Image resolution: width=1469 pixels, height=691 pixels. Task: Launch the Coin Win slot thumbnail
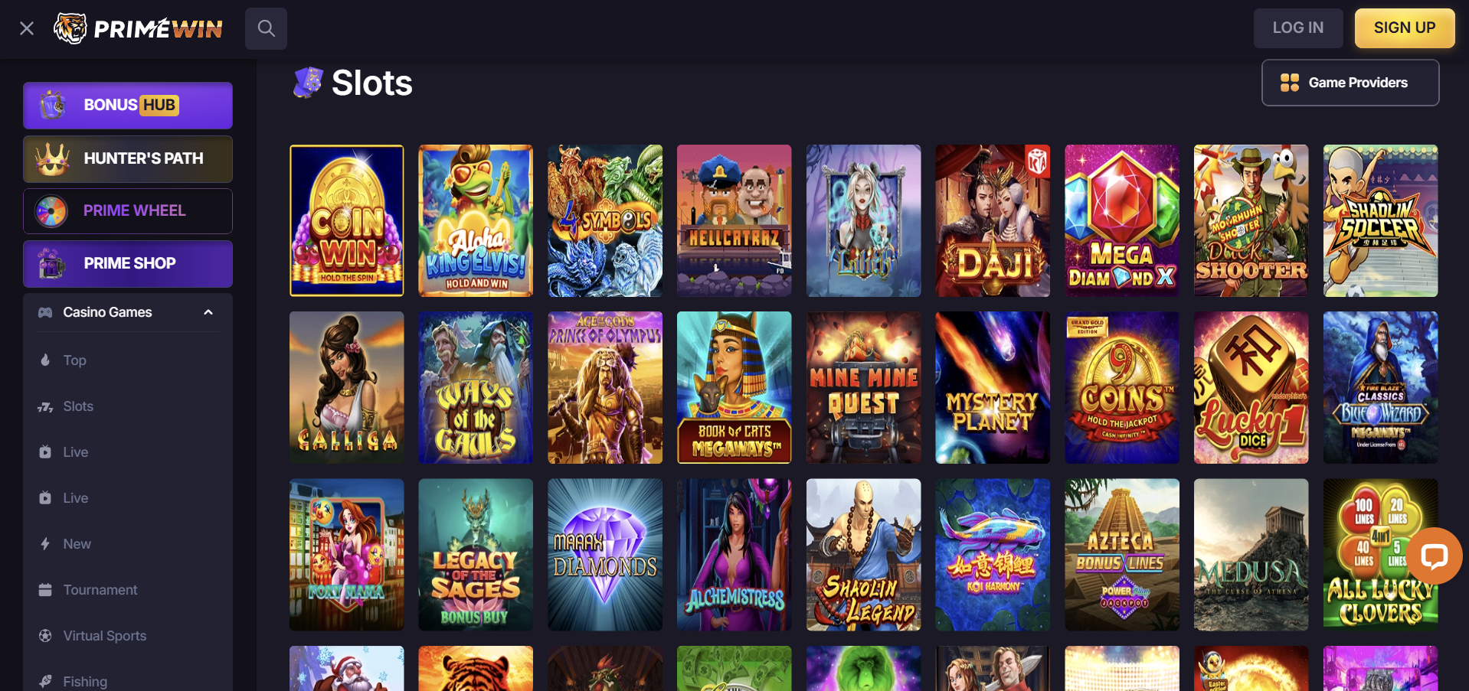point(347,220)
